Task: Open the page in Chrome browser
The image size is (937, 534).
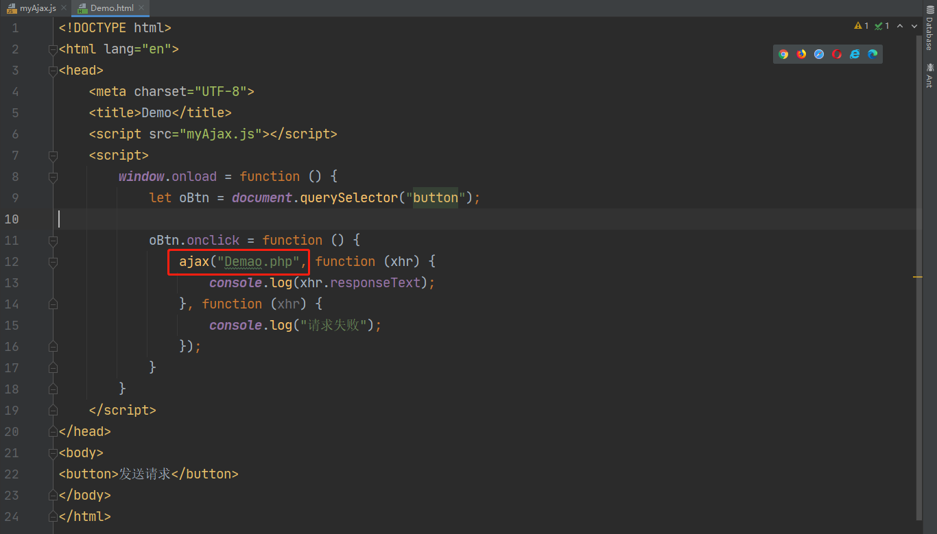Action: pos(783,54)
